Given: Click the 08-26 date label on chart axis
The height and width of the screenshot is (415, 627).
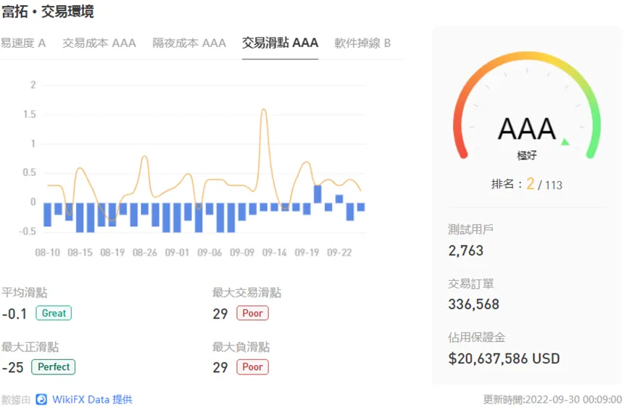Looking at the screenshot, I should click(145, 253).
